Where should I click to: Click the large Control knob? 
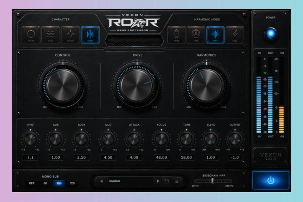[x=63, y=85]
